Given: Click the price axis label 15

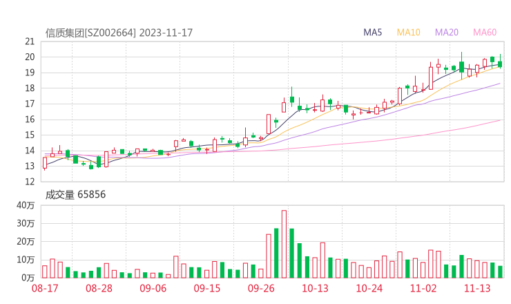Looking at the screenshot, I should 30,135.
